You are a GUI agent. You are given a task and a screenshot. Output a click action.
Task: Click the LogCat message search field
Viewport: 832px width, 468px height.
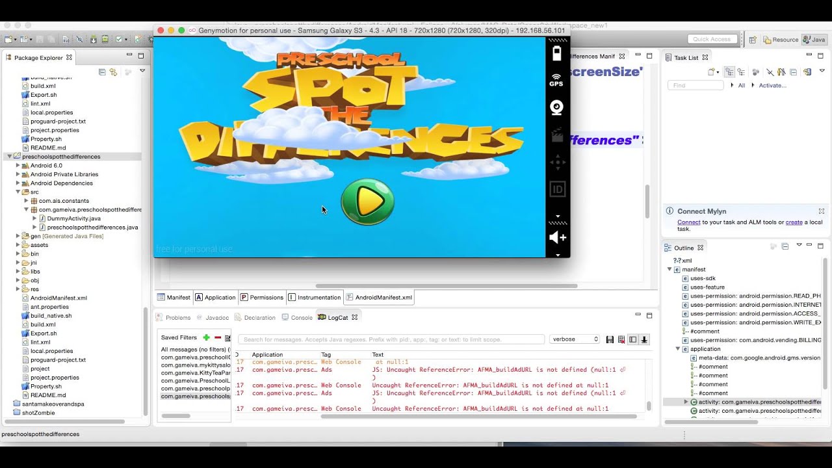(391, 339)
